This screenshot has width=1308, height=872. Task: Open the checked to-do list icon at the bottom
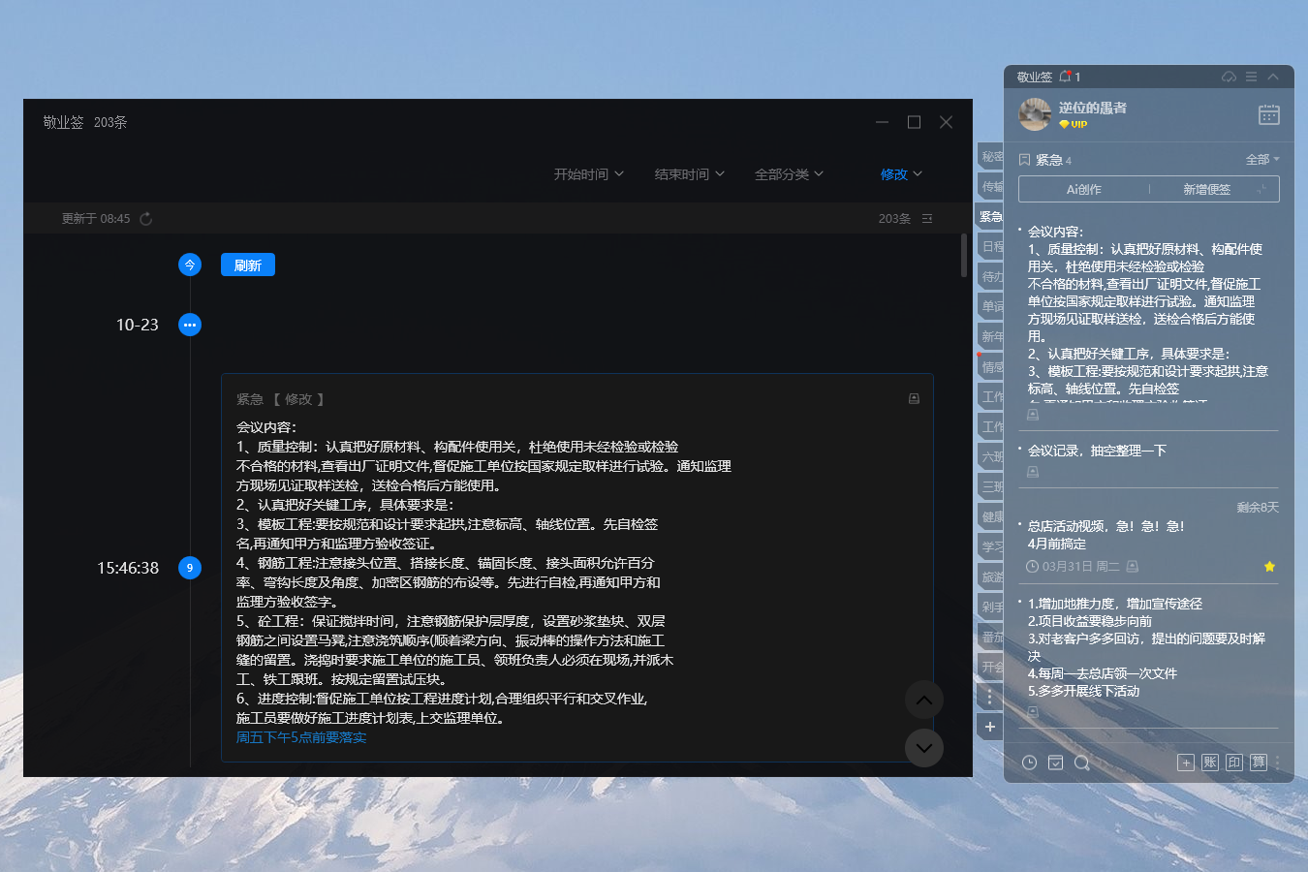click(1055, 763)
